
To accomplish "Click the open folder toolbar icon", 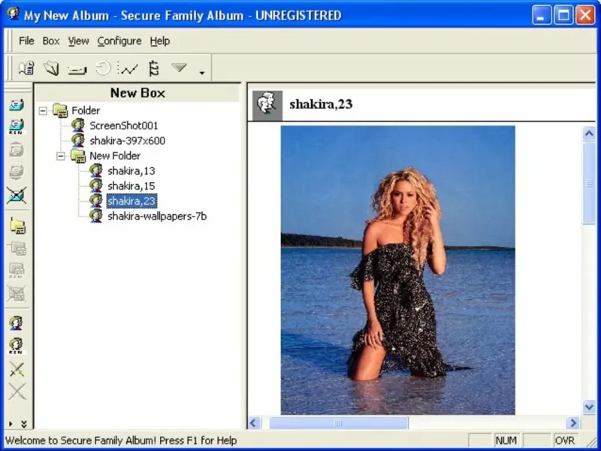I will coord(51,68).
